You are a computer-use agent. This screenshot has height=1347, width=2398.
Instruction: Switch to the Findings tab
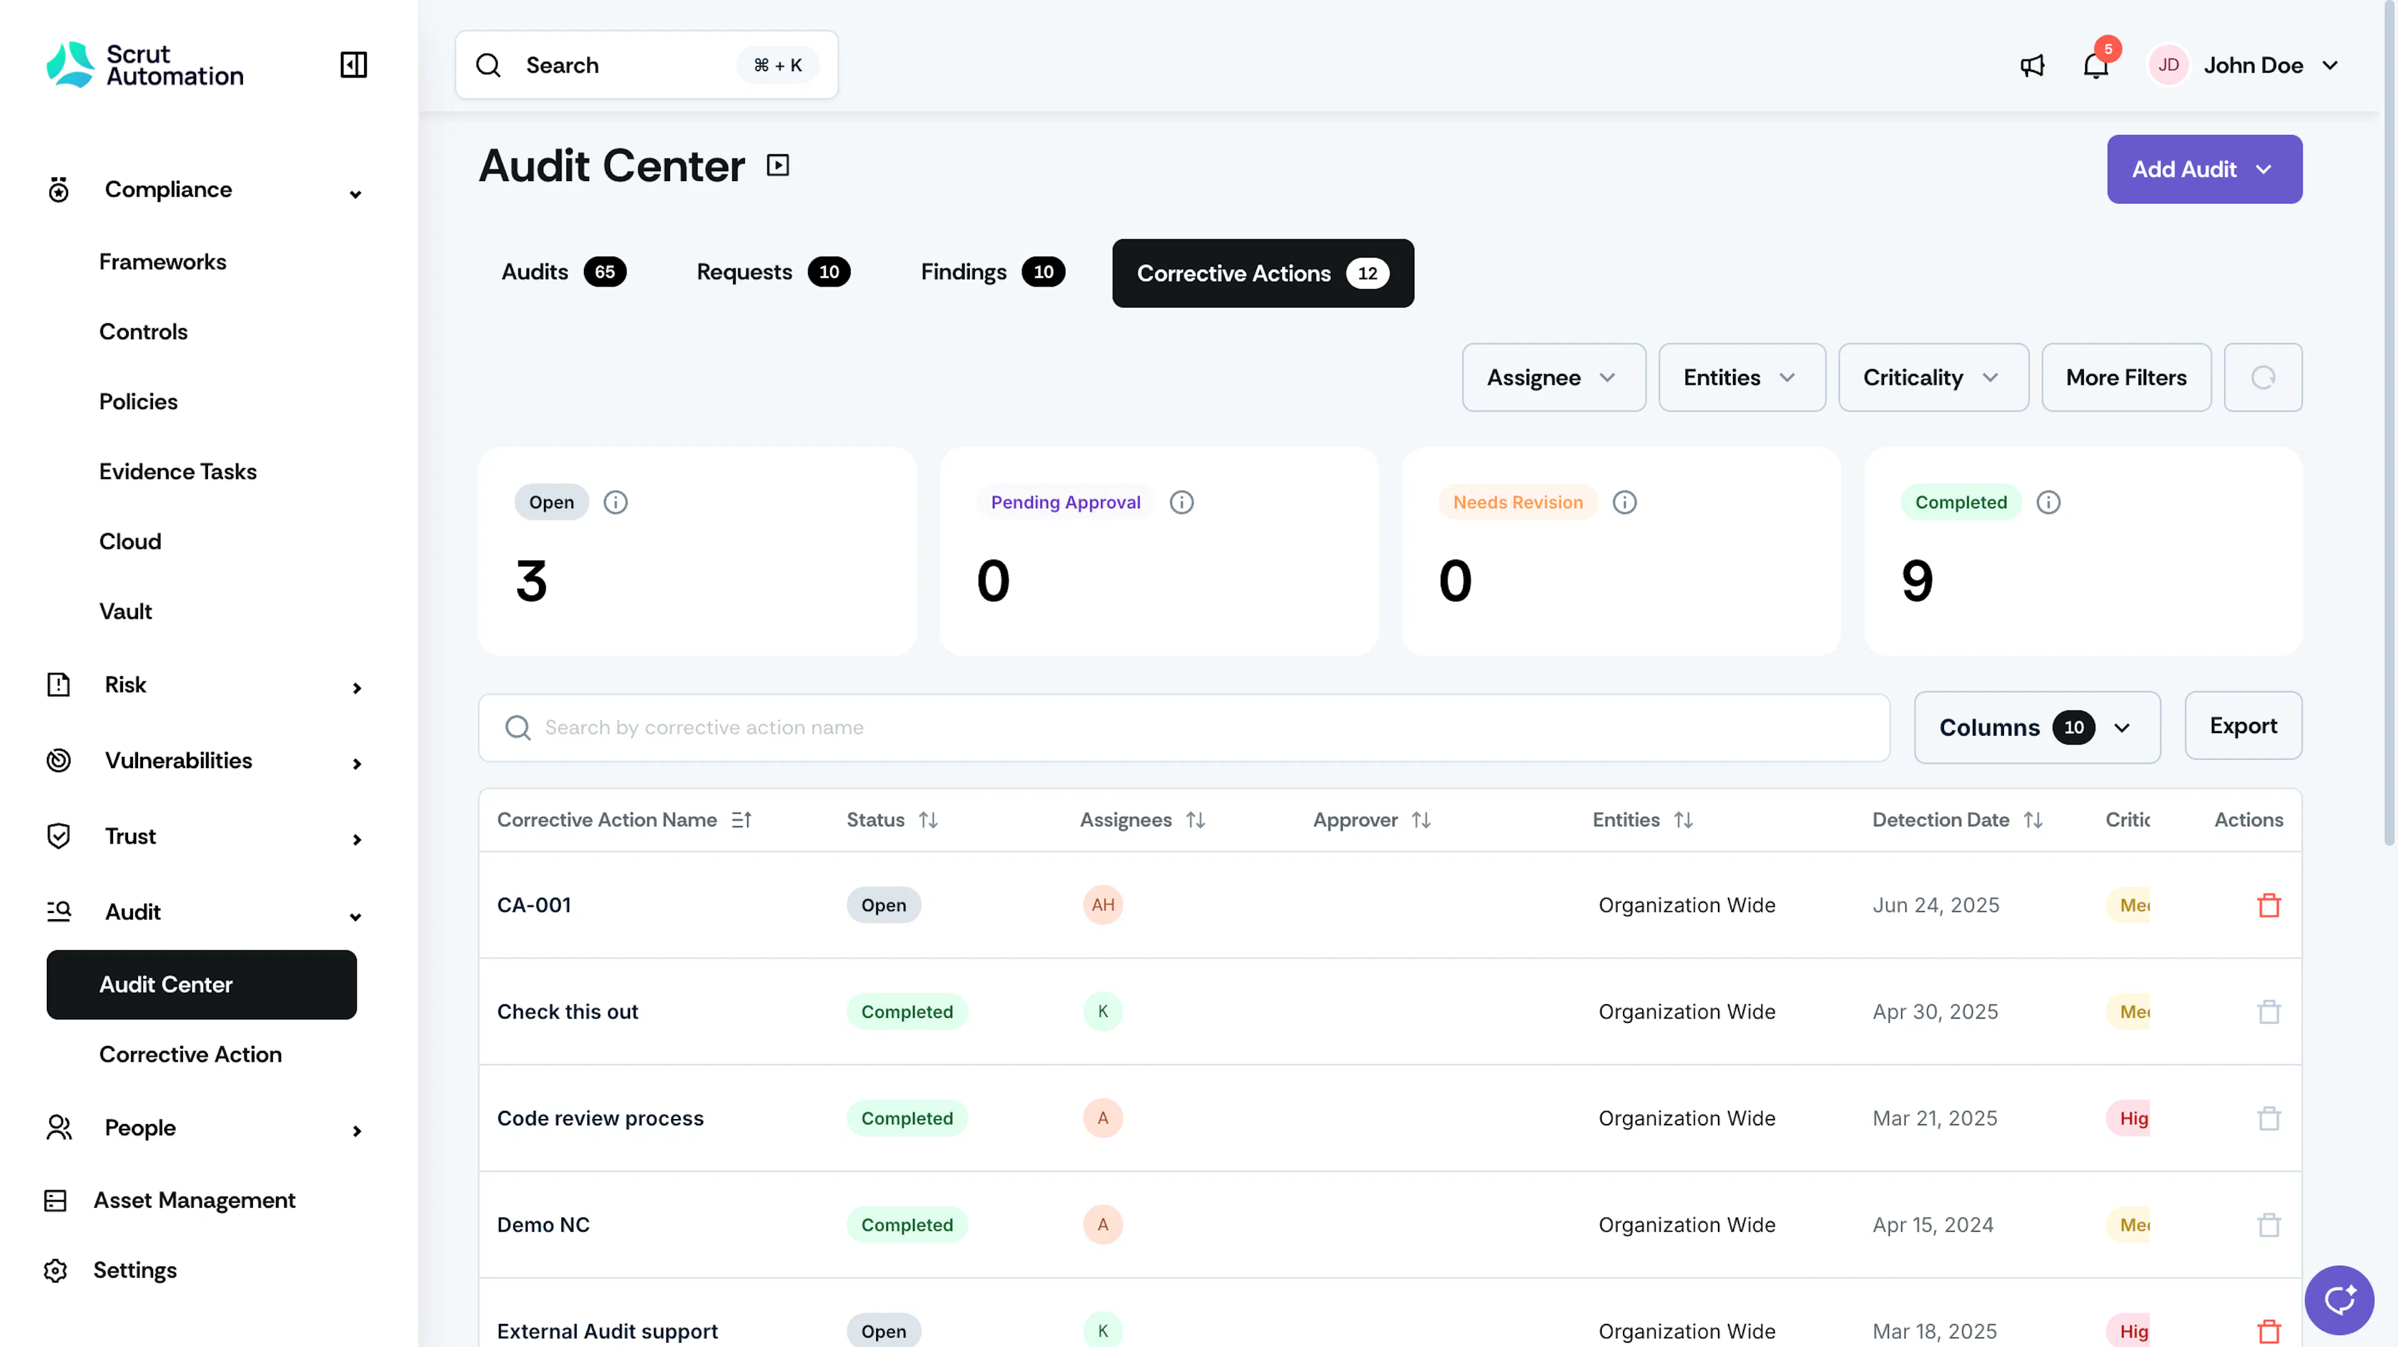[992, 272]
